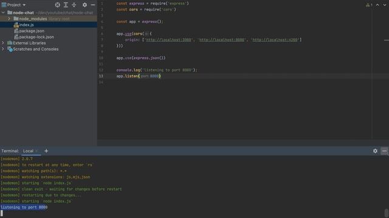Add a new terminal session
The height and width of the screenshot is (218, 389).
tap(46, 151)
